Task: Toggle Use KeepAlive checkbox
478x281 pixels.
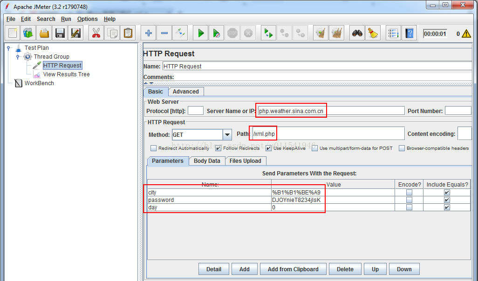Action: pyautogui.click(x=268, y=148)
